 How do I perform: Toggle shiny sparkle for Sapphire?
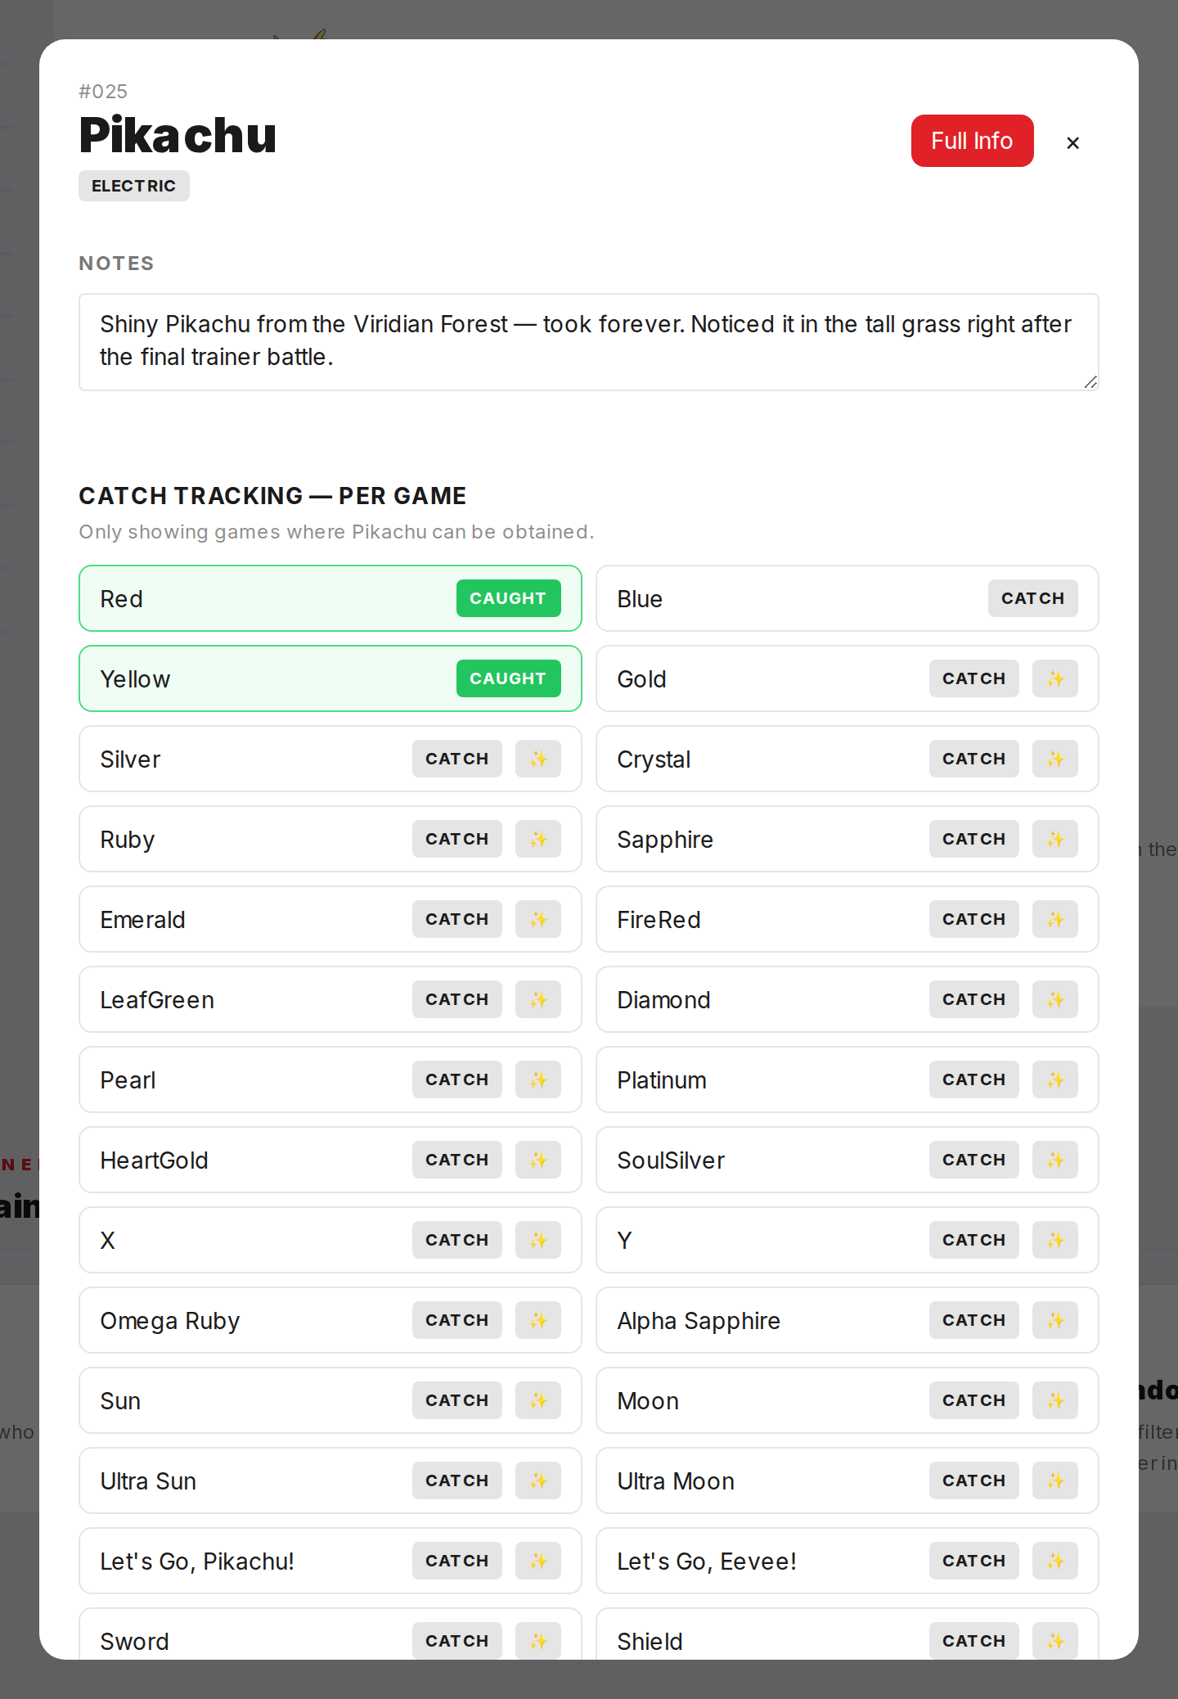click(1054, 839)
